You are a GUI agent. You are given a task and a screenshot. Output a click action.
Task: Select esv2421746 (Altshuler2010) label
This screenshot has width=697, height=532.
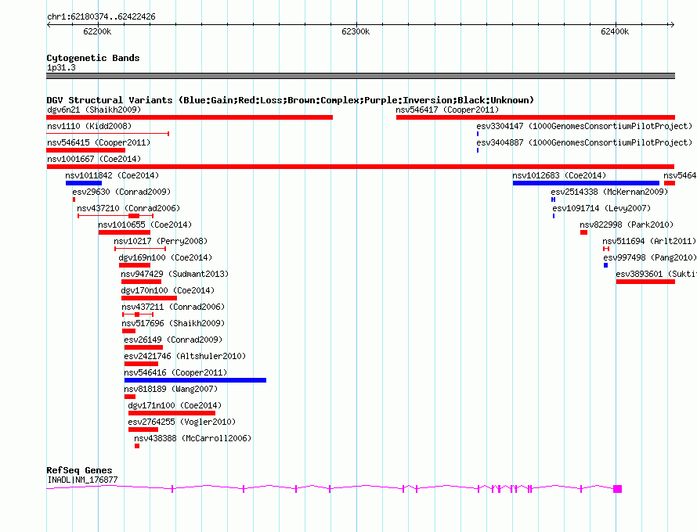tap(185, 356)
